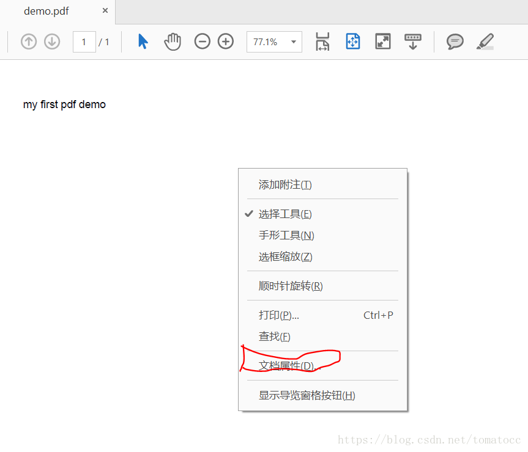Activate the selection arrow tool
The width and height of the screenshot is (528, 452).
(x=143, y=42)
